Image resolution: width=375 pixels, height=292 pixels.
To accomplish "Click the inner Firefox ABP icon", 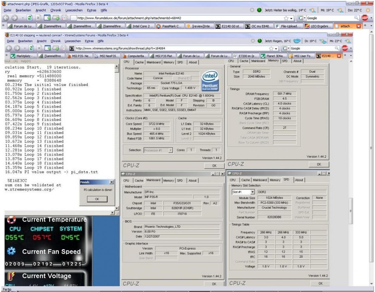I will coord(345,48).
